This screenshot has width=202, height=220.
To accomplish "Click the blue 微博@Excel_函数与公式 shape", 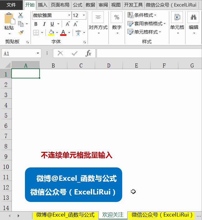I will [x=74, y=185].
